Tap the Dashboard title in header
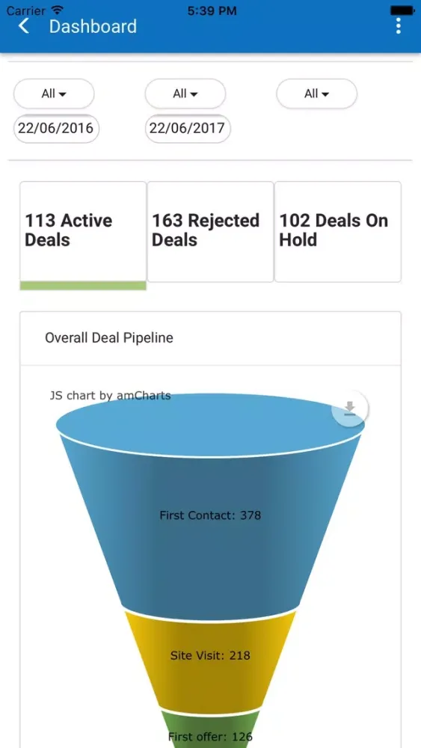The width and height of the screenshot is (421, 748). pyautogui.click(x=93, y=26)
